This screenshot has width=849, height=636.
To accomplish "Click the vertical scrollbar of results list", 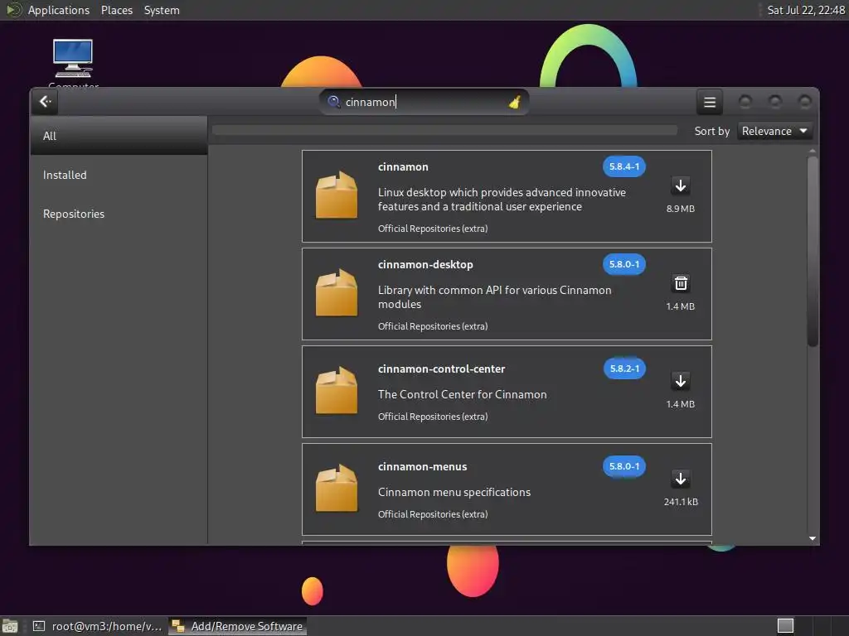I will [x=813, y=252].
